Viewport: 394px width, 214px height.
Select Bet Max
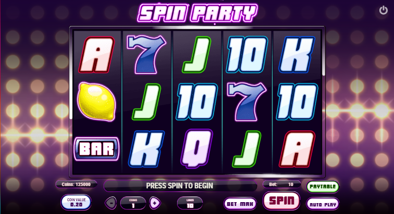[240, 204]
